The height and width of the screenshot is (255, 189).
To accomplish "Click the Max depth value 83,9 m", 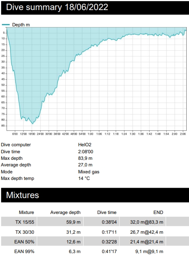I will tap(85, 158).
